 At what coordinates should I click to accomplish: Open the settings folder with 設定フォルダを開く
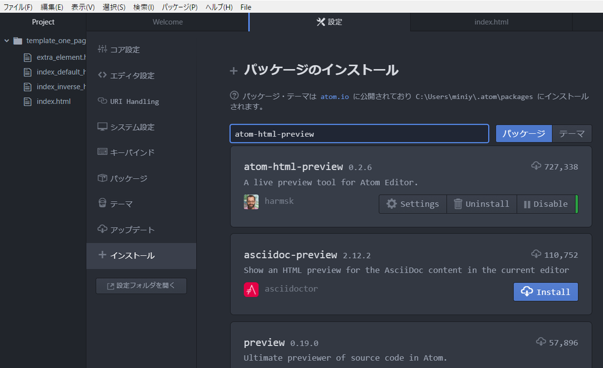click(x=141, y=286)
